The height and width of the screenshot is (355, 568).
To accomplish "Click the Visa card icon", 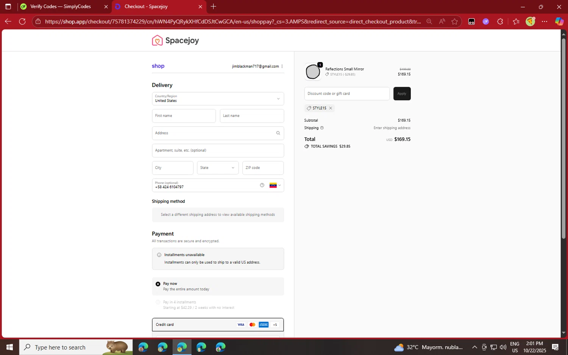I will pyautogui.click(x=241, y=325).
